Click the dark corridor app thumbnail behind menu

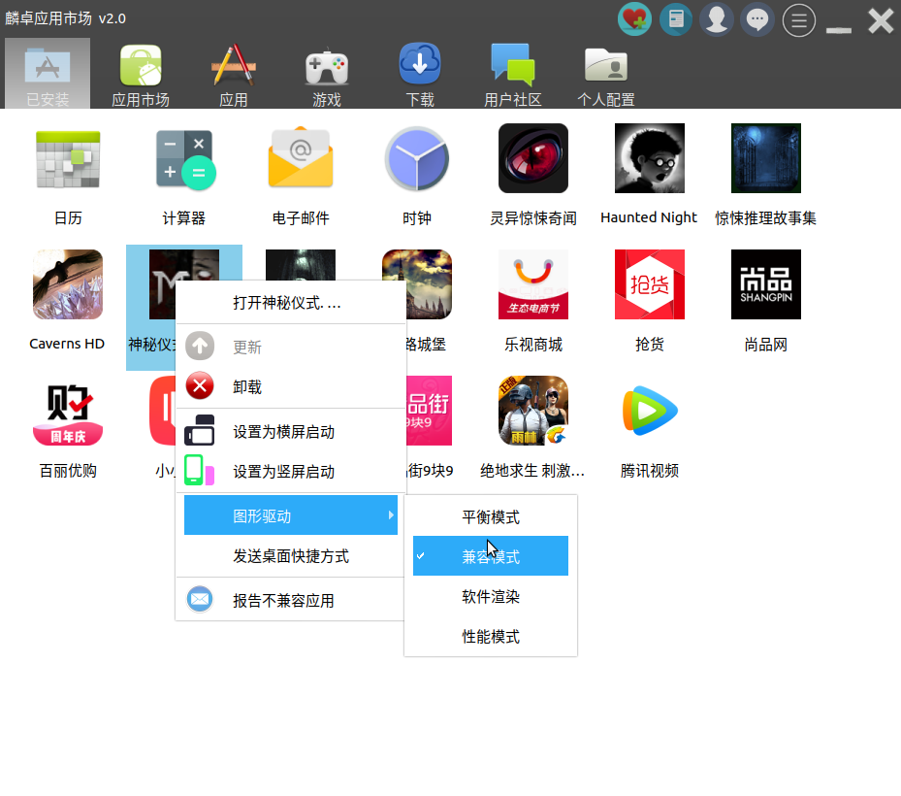pyautogui.click(x=301, y=265)
